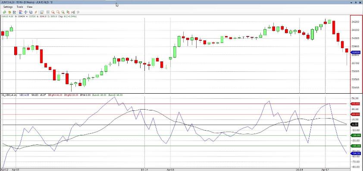Click the first red magnifier zoom icon
Viewport: 363px width, 171px height.
pyautogui.click(x=53, y=12)
